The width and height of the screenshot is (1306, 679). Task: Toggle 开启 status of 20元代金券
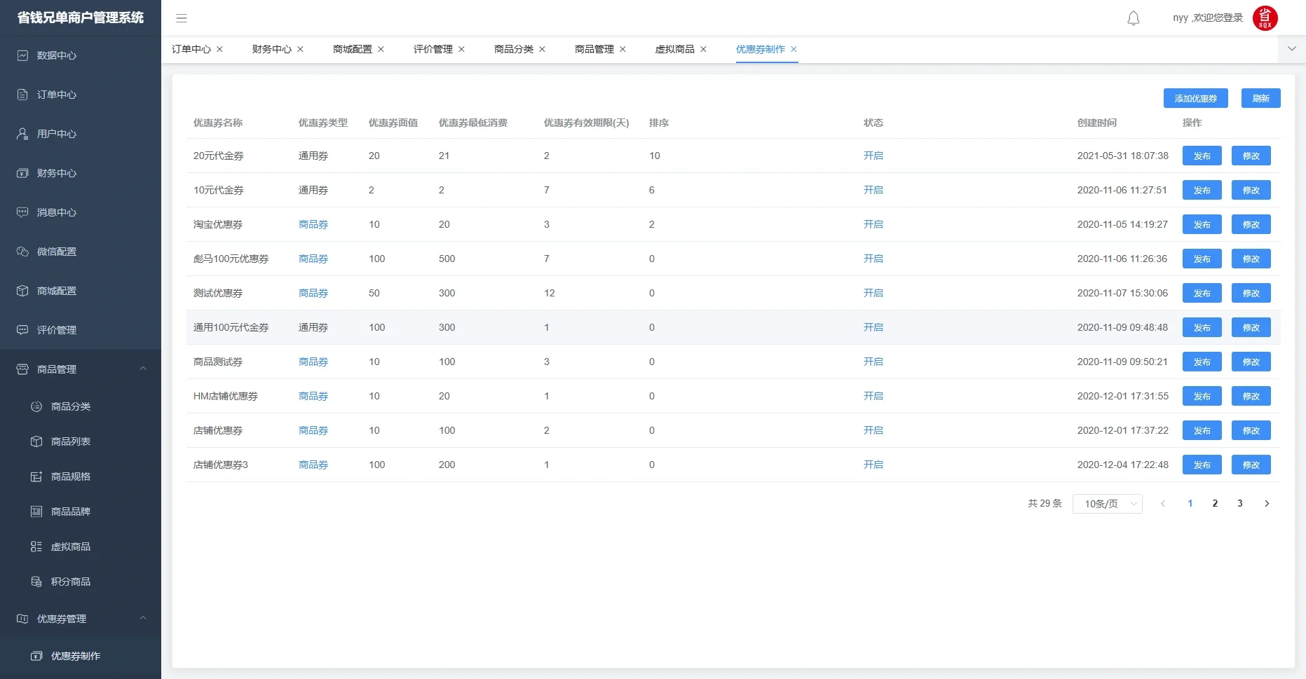coord(873,156)
